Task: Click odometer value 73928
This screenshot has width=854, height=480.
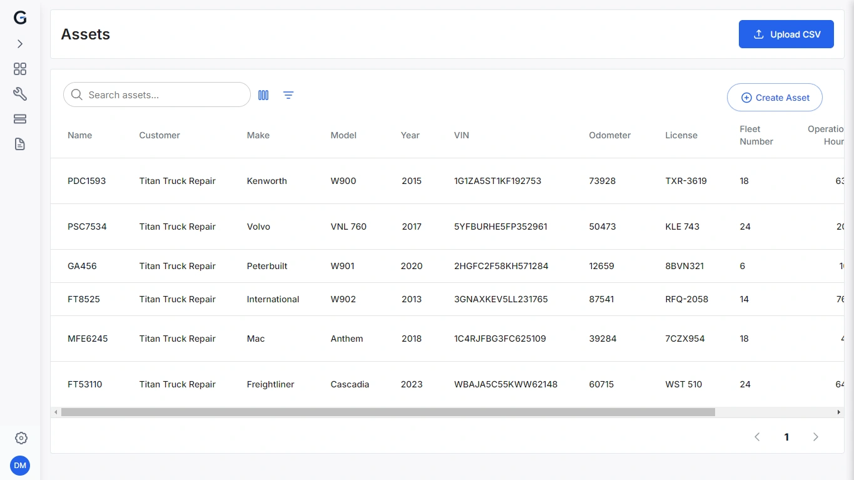Action: (602, 181)
